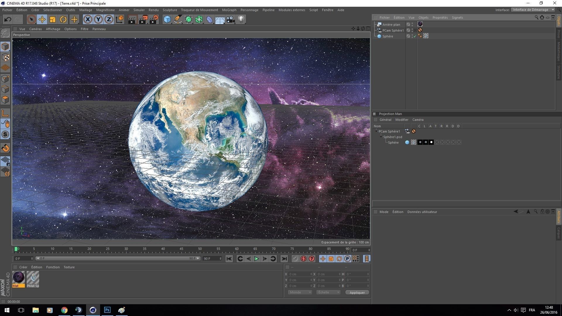Open Projection Man Modifier menu
This screenshot has width=562, height=316.
click(x=402, y=120)
